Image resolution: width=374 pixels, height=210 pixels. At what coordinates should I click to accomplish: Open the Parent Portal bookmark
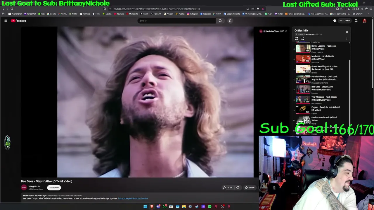point(15,14)
